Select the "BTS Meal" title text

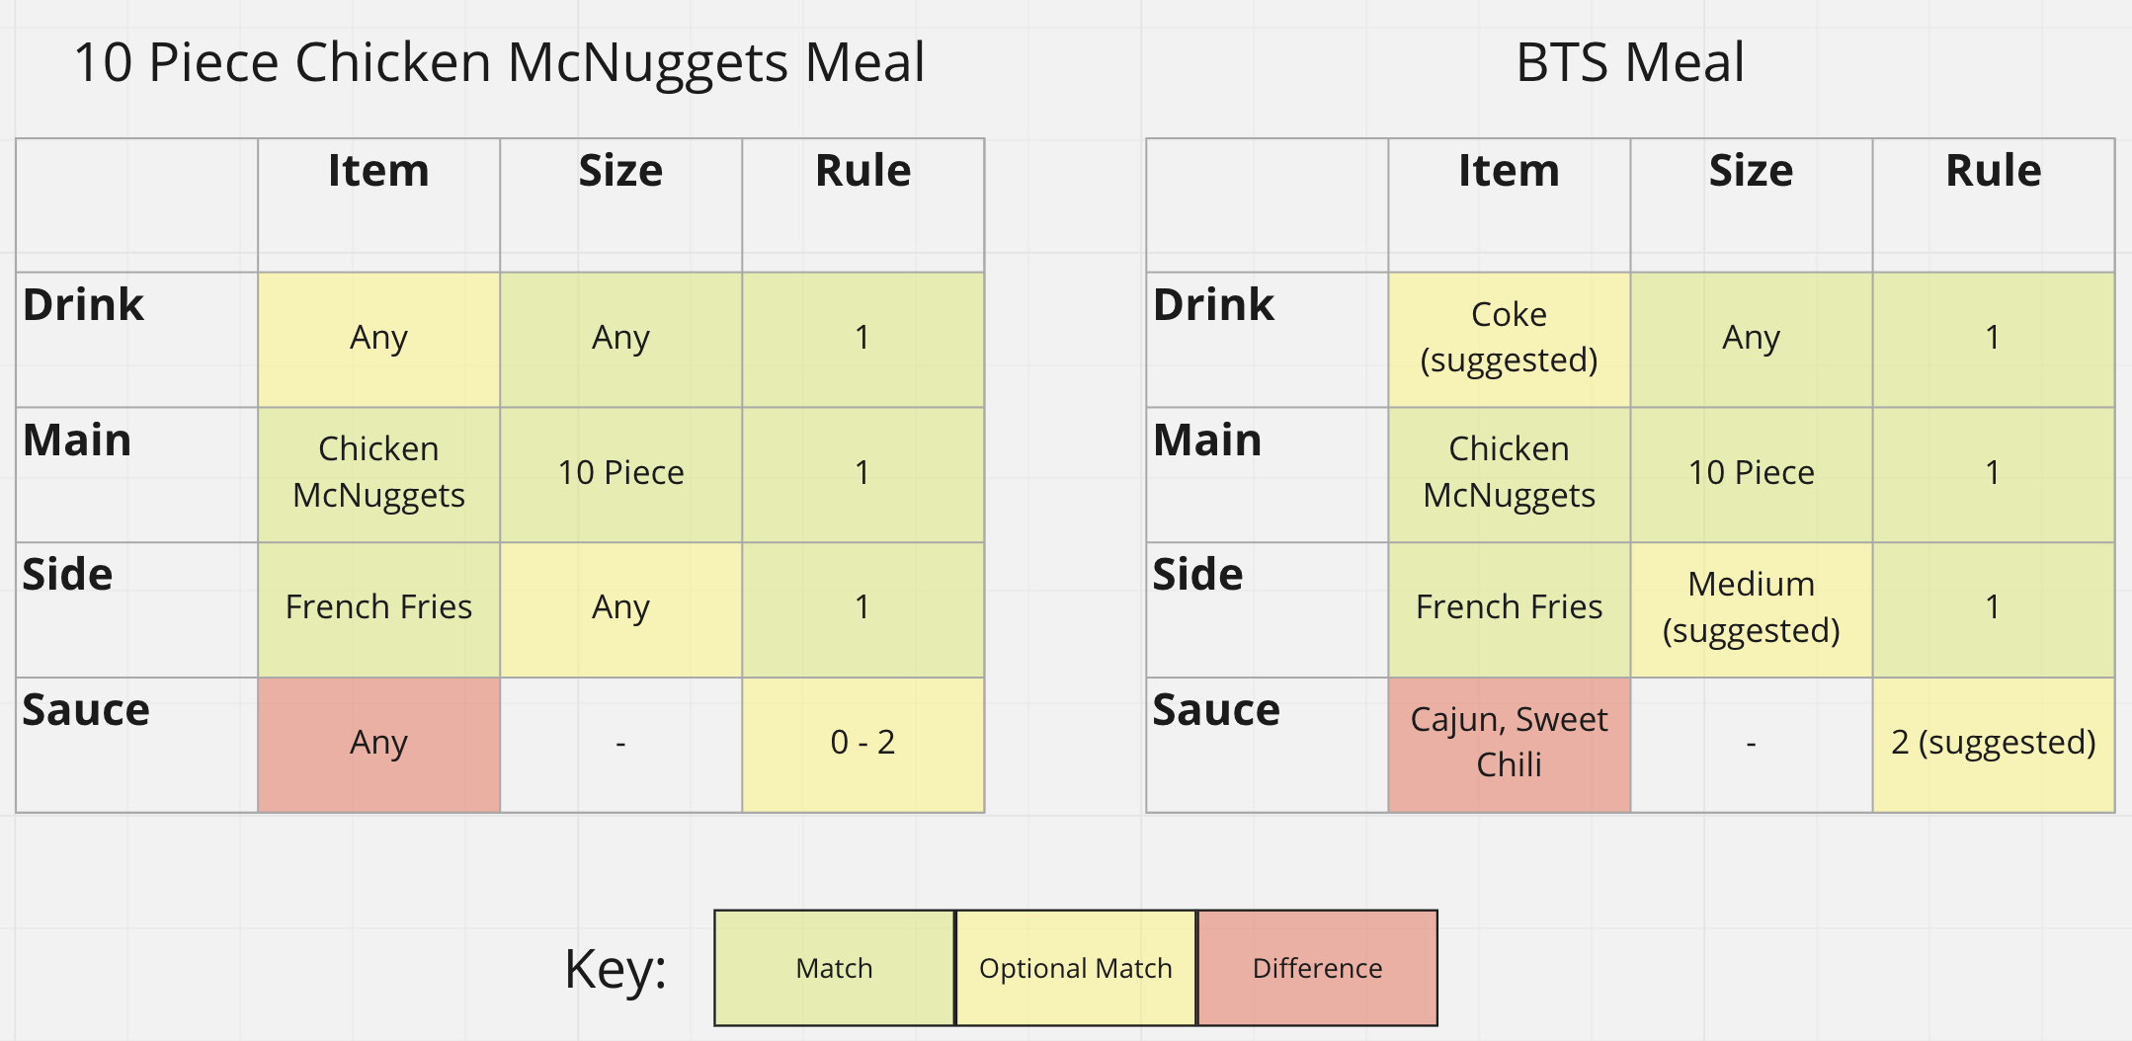click(1630, 62)
